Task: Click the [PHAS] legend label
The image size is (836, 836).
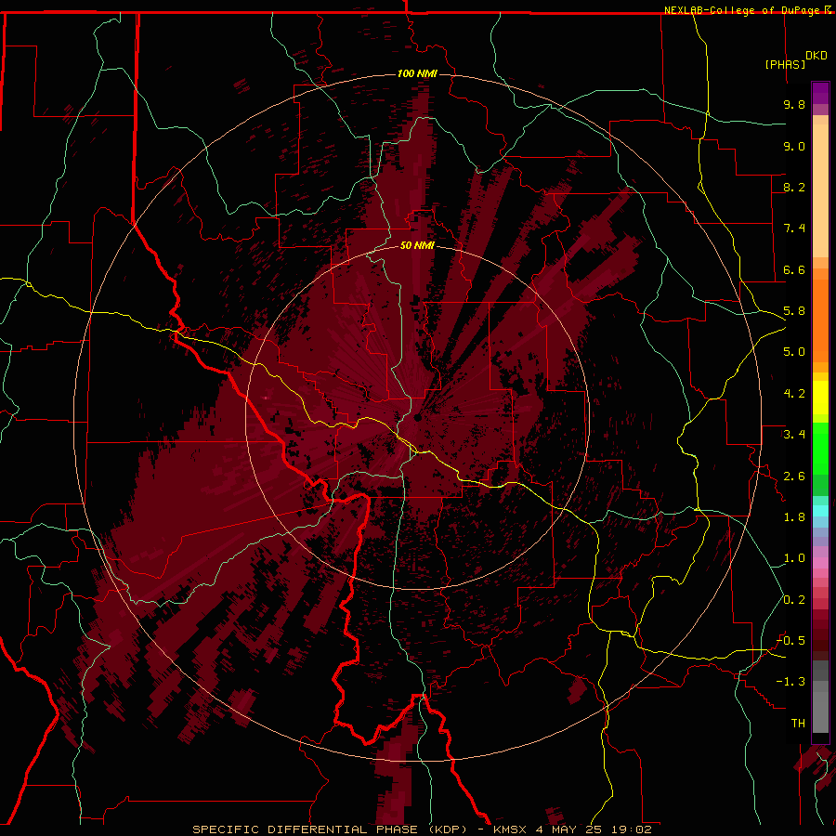Action: 785,64
